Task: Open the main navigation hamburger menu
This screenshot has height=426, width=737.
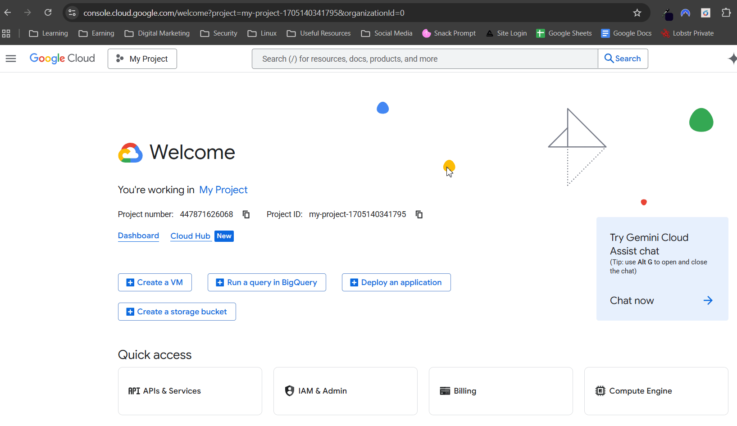Action: coord(11,59)
